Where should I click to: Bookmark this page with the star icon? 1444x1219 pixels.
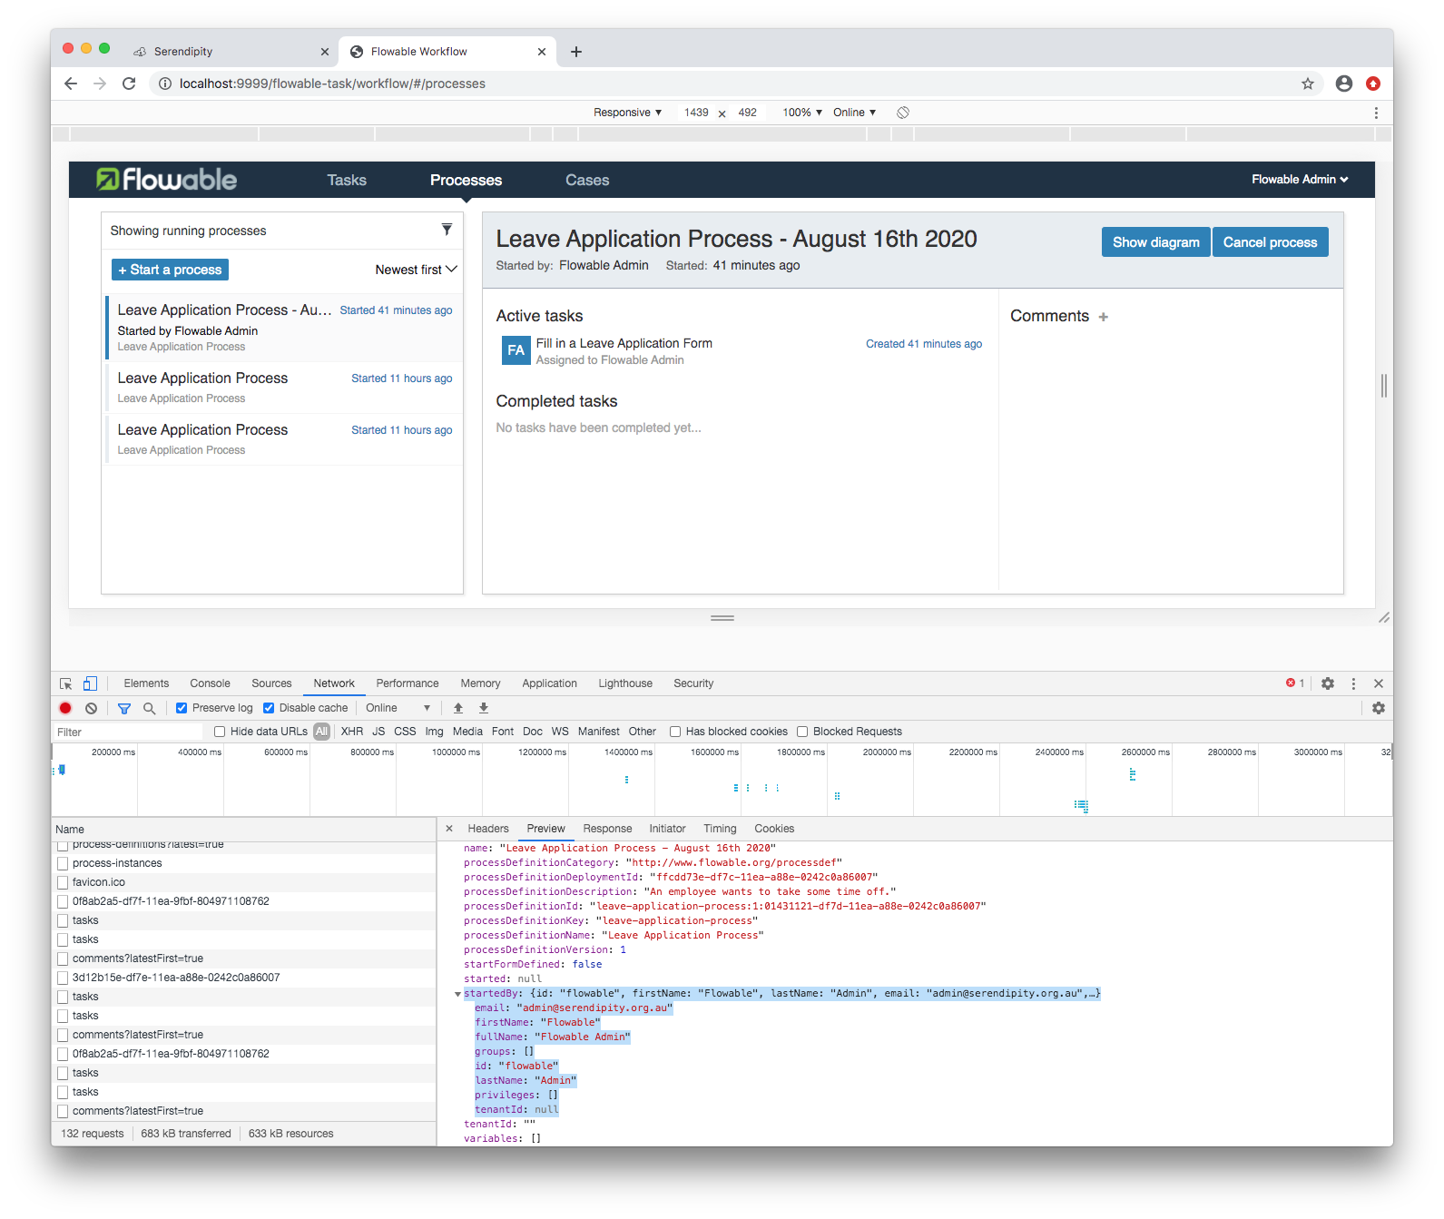tap(1308, 84)
